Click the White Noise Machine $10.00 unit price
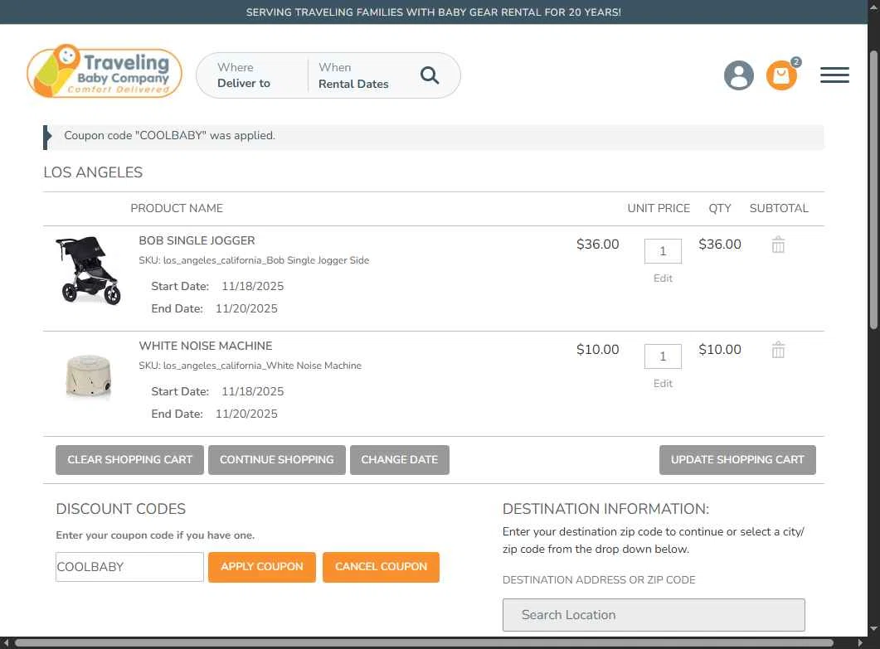 pyautogui.click(x=598, y=350)
